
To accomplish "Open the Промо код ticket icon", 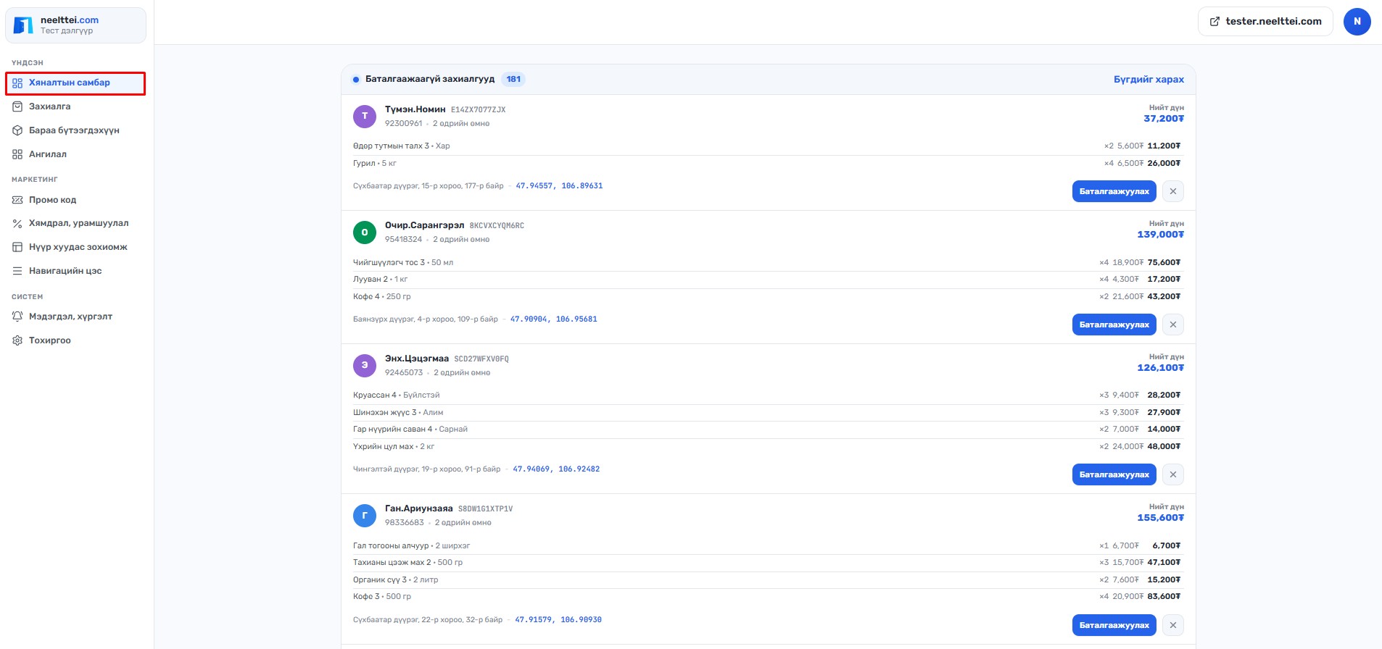I will click(x=17, y=200).
